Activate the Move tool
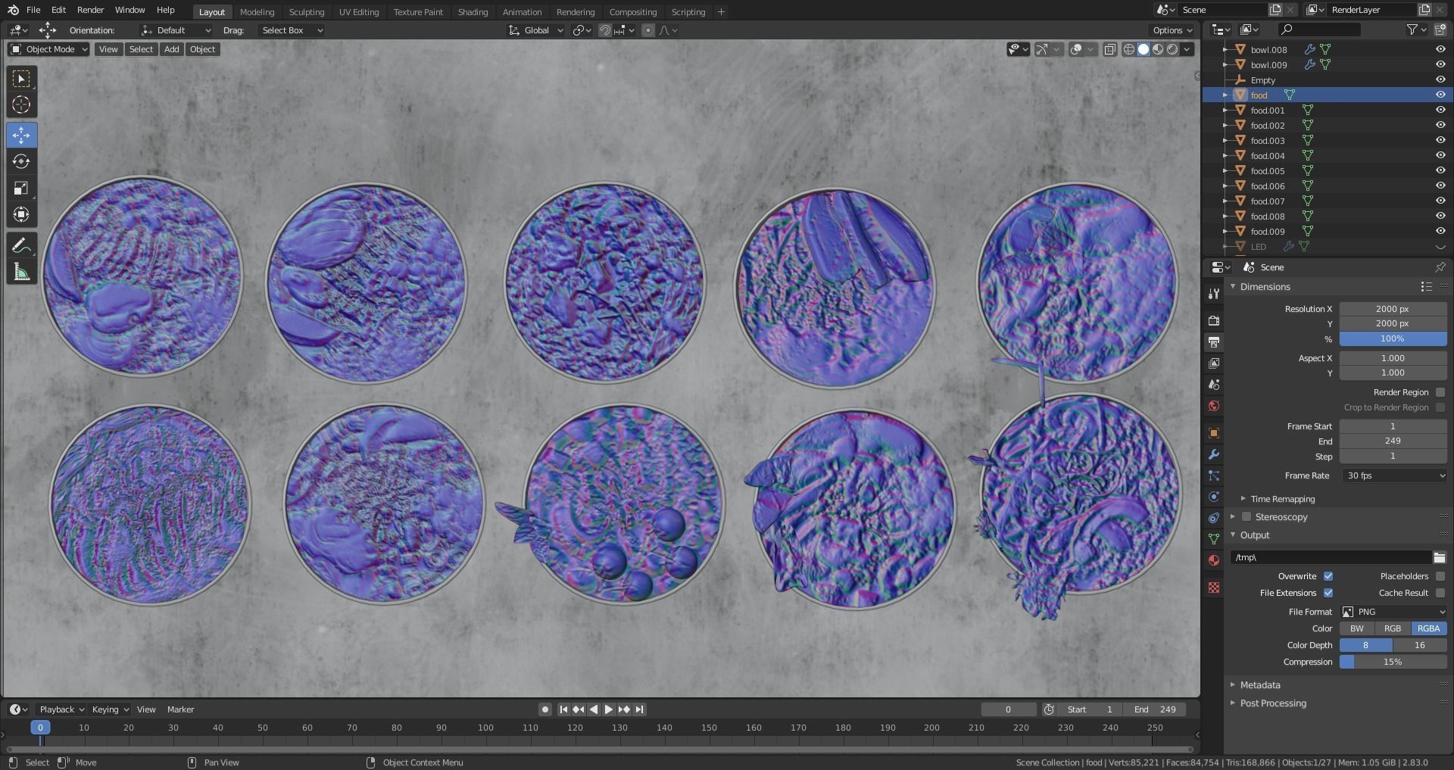Image resolution: width=1454 pixels, height=770 pixels. point(21,136)
